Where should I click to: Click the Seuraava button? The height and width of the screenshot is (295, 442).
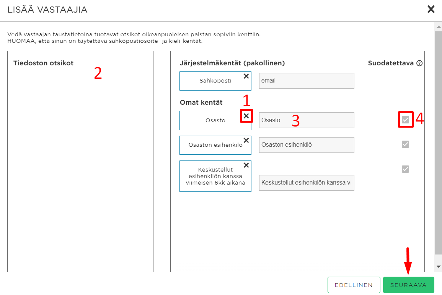click(x=408, y=285)
